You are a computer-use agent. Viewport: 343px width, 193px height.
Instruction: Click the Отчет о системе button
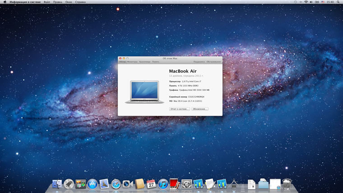[x=179, y=109]
